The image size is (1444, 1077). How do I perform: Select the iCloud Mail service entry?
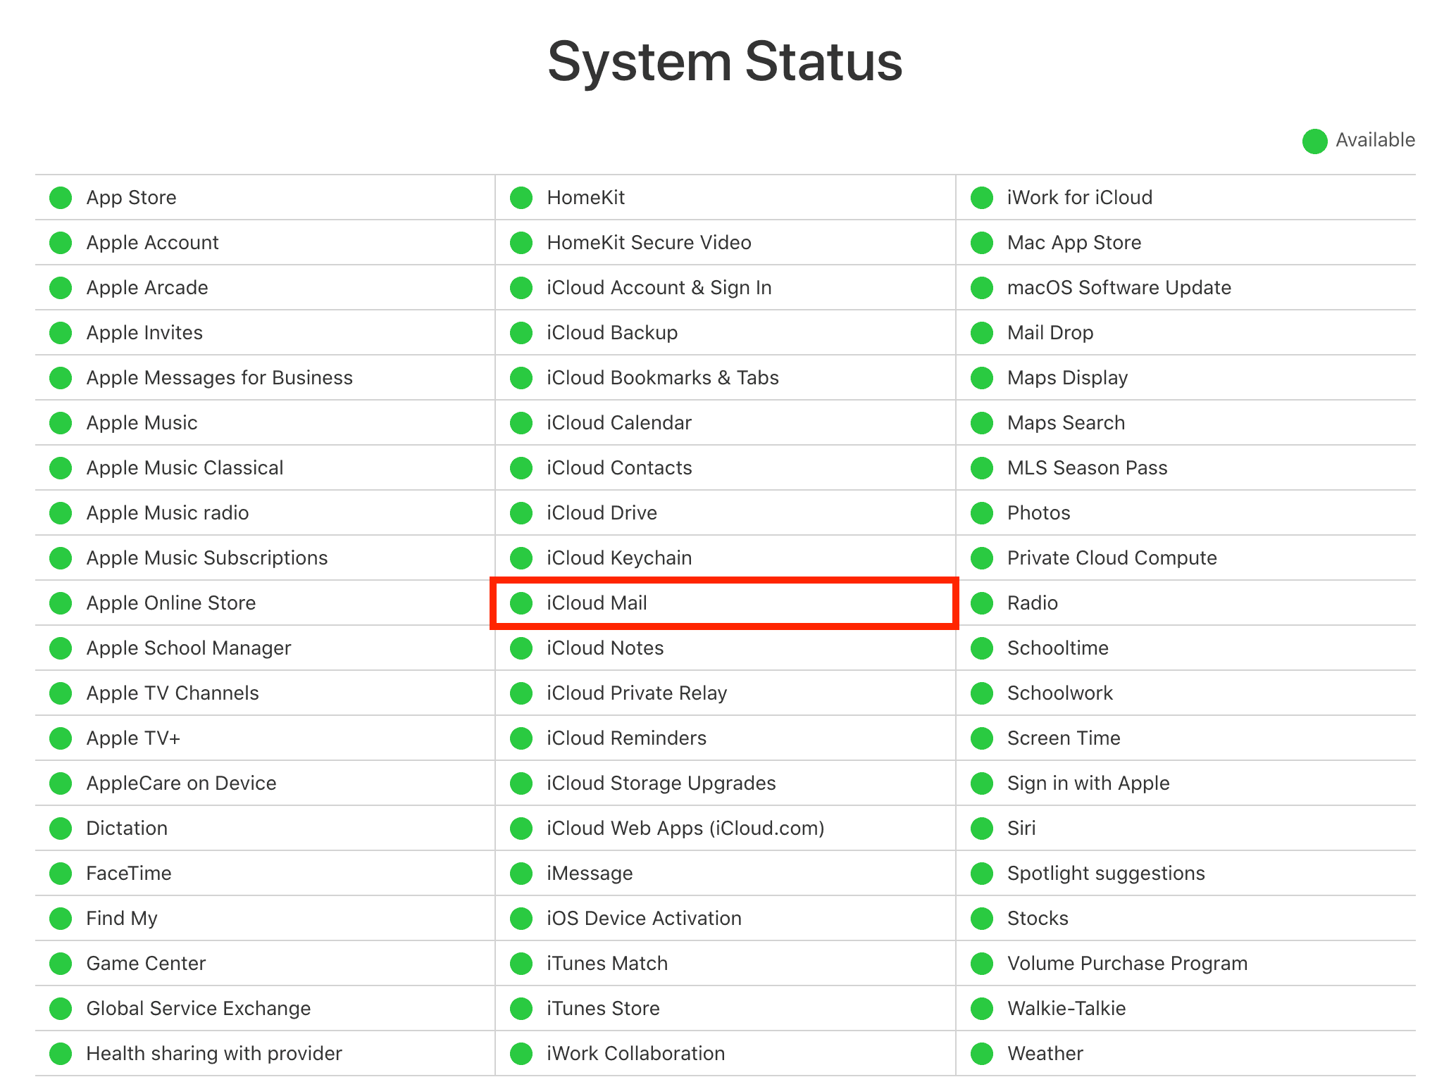[x=597, y=603]
